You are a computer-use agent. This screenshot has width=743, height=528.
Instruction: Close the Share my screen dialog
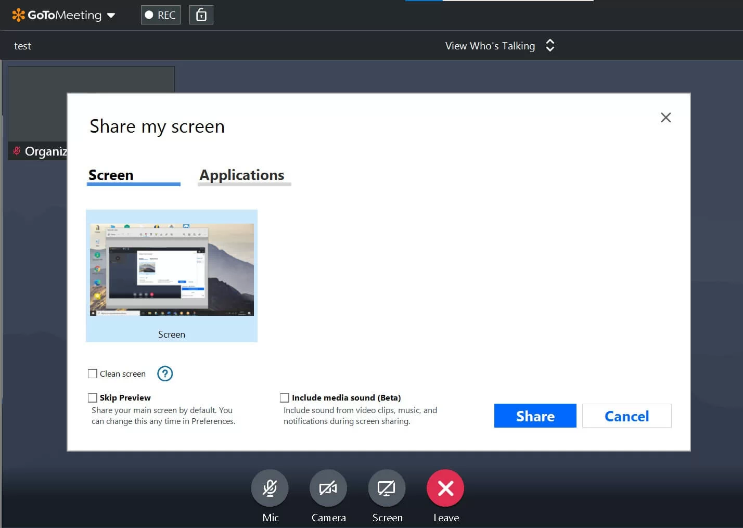pyautogui.click(x=666, y=118)
